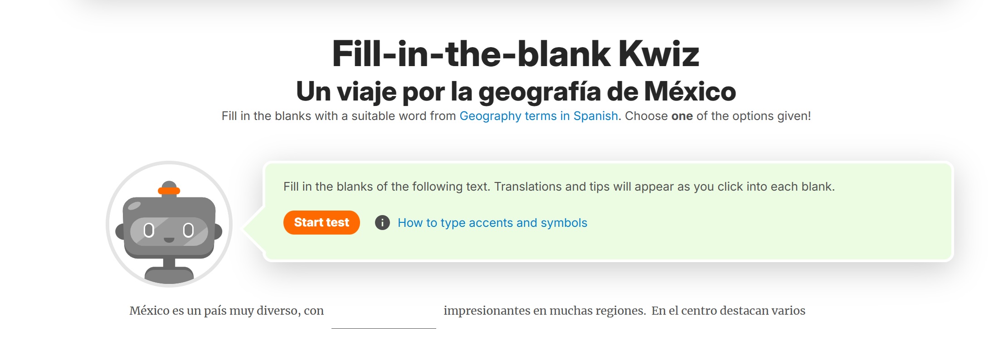
Task: Click the round info icon
Action: pyautogui.click(x=382, y=223)
